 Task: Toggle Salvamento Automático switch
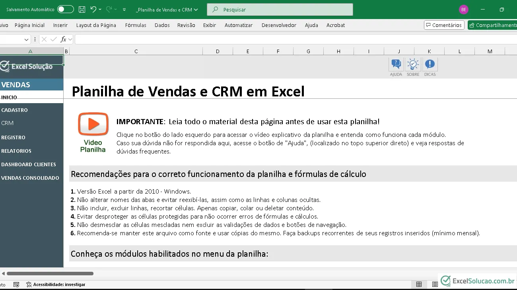tap(65, 10)
